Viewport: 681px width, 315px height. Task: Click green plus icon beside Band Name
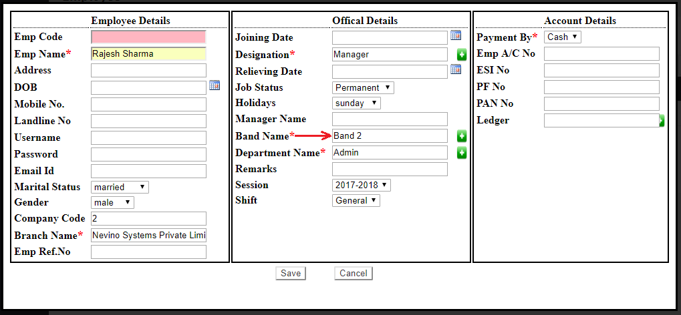coord(462,136)
